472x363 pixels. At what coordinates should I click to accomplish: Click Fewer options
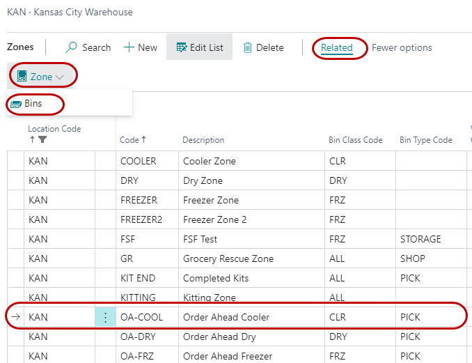coord(402,47)
